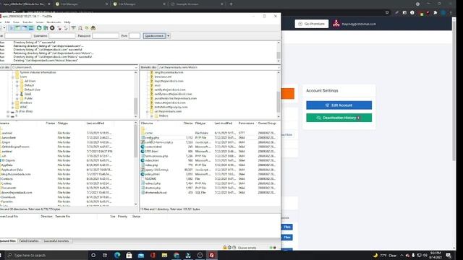
Task: Click the Go Premium button in browser
Action: tap(312, 24)
